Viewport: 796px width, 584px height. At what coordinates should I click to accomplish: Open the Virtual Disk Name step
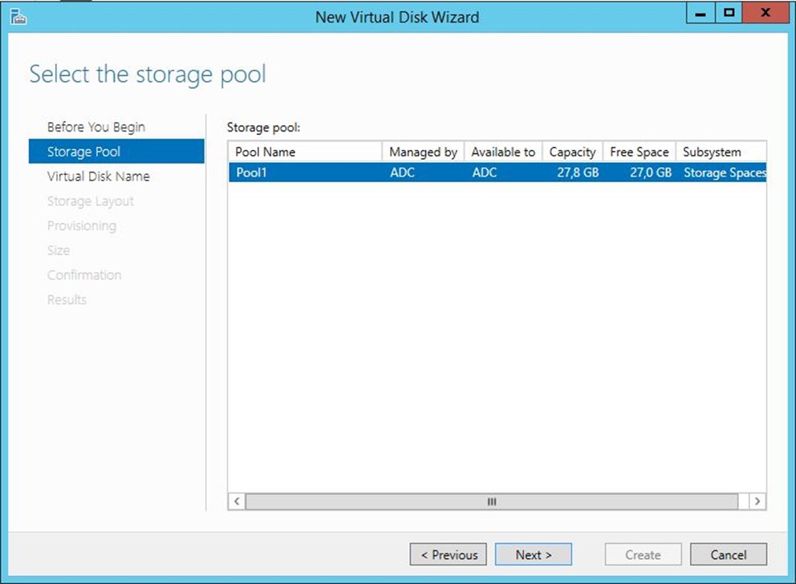click(99, 176)
